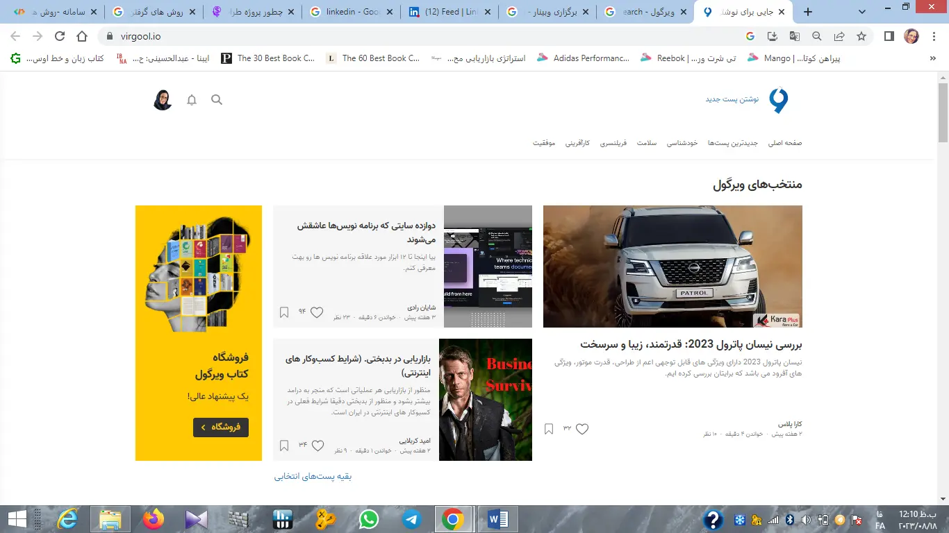The height and width of the screenshot is (533, 949).
Task: Click the install app icon in address bar
Action: click(772, 36)
